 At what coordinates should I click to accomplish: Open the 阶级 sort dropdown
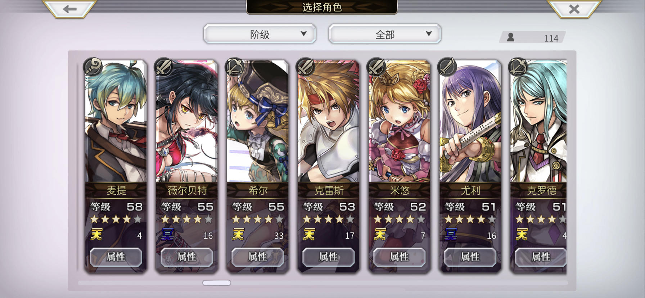(260, 34)
